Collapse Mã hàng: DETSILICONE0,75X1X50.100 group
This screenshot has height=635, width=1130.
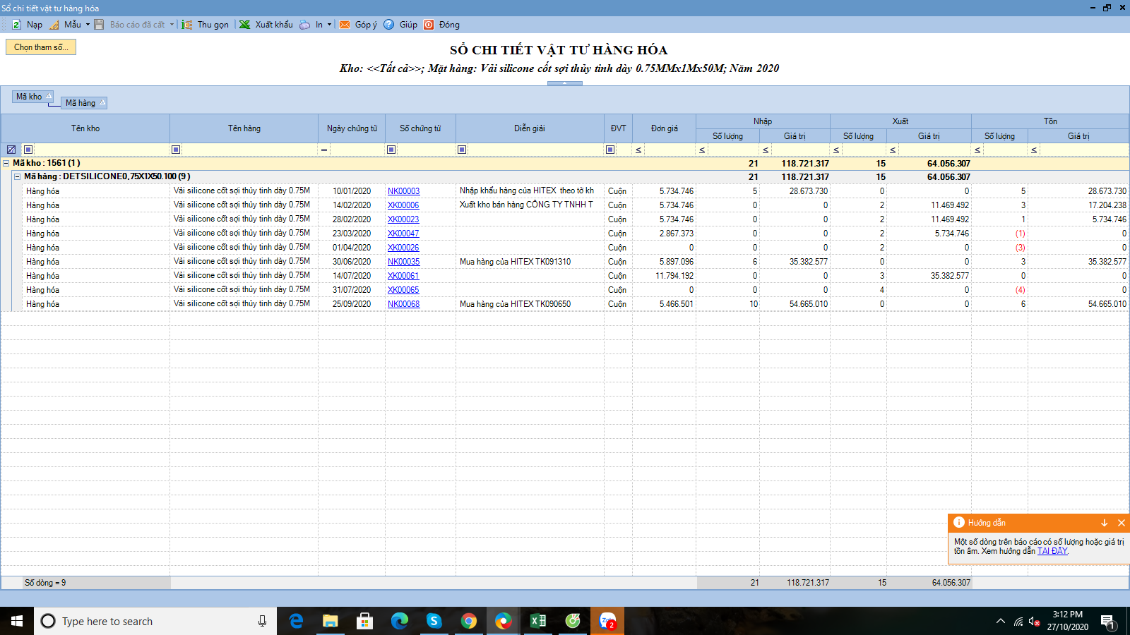[x=18, y=177]
